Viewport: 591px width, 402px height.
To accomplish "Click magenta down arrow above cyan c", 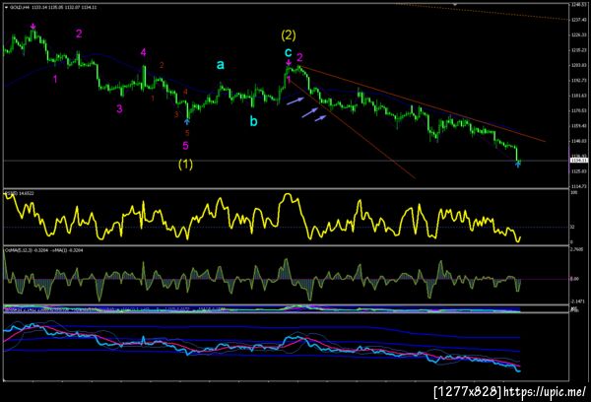I will pos(289,63).
